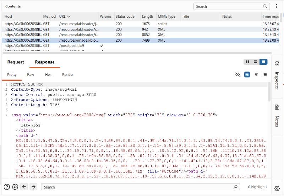
Task: Sort table by the Params column header
Action: pos(106,16)
